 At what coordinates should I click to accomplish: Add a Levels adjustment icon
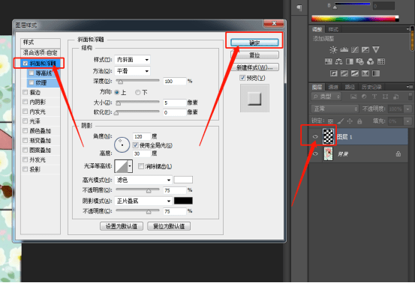[344, 49]
